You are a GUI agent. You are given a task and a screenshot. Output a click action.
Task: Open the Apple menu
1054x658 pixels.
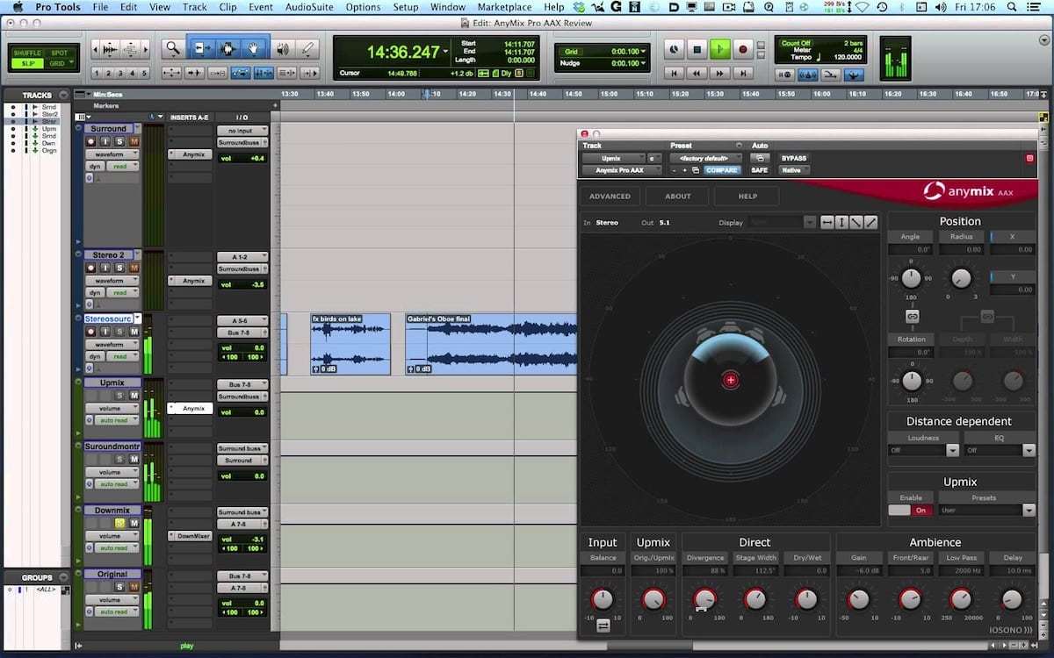(18, 7)
